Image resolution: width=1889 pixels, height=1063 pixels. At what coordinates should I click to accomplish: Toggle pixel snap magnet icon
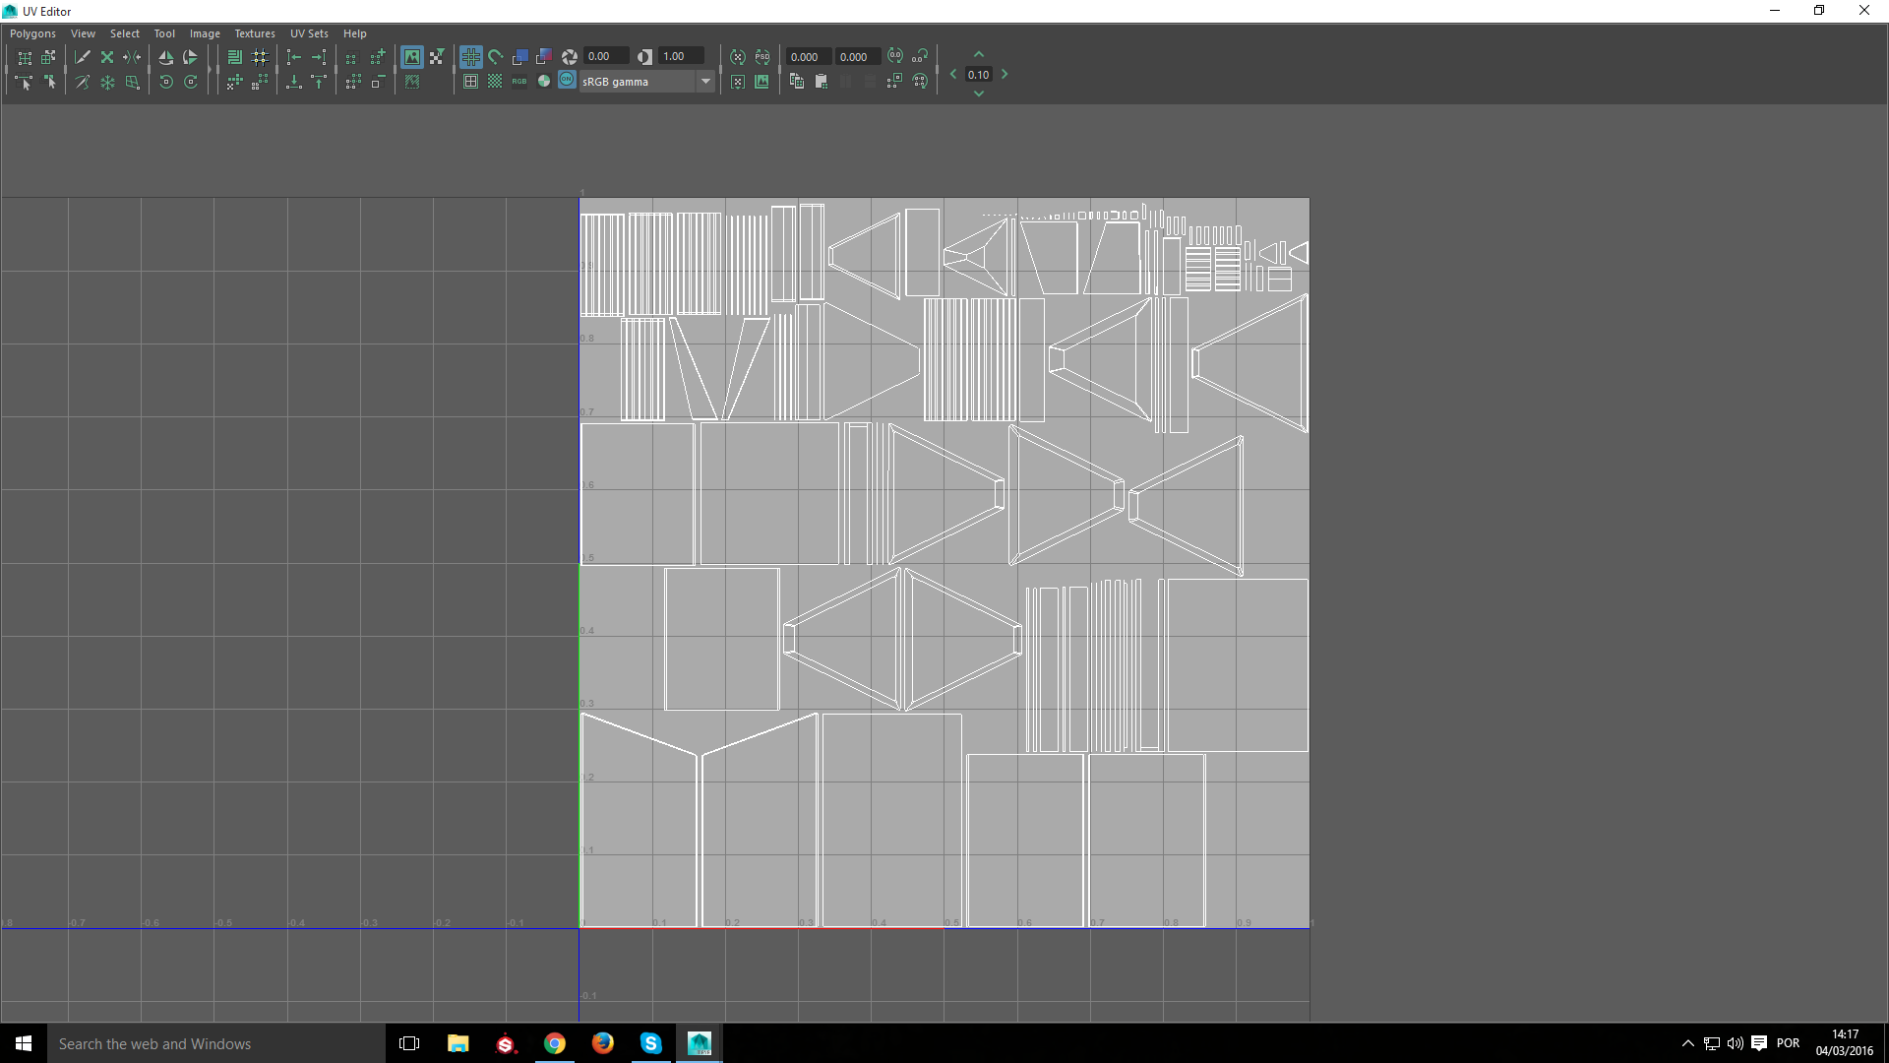496,57
